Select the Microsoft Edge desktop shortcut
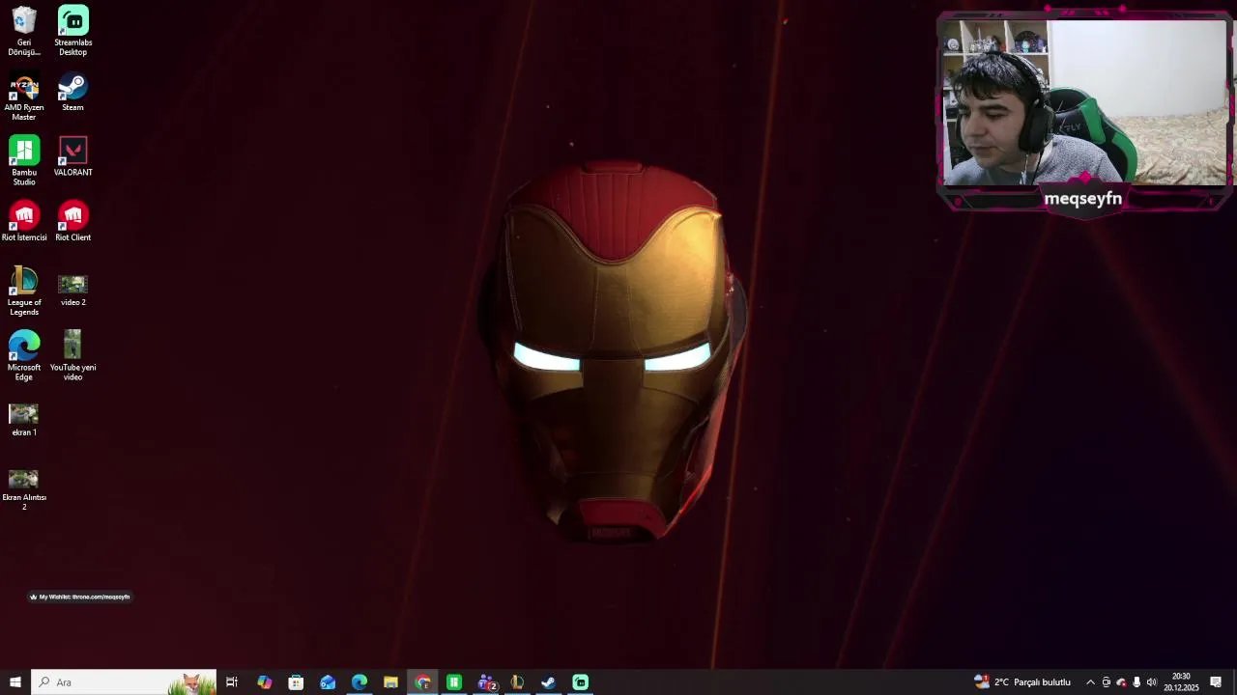Image resolution: width=1237 pixels, height=695 pixels. 24,356
